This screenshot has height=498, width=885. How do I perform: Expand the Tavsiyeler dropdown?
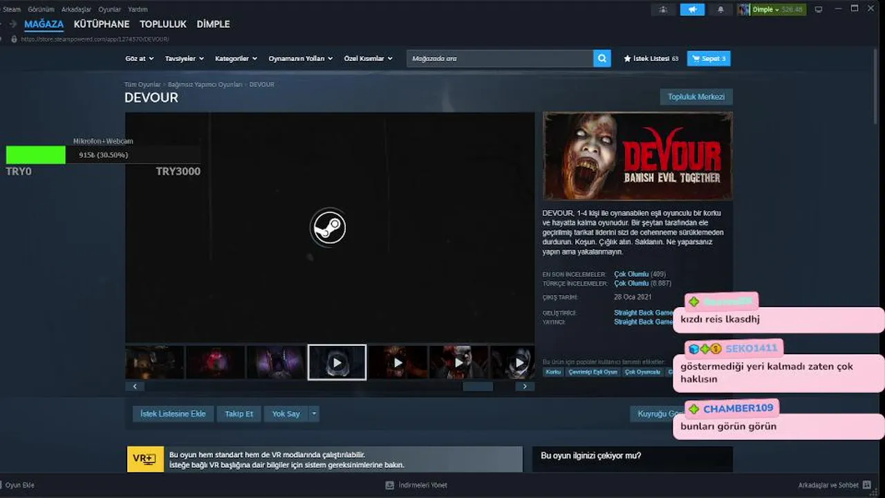[x=184, y=59]
